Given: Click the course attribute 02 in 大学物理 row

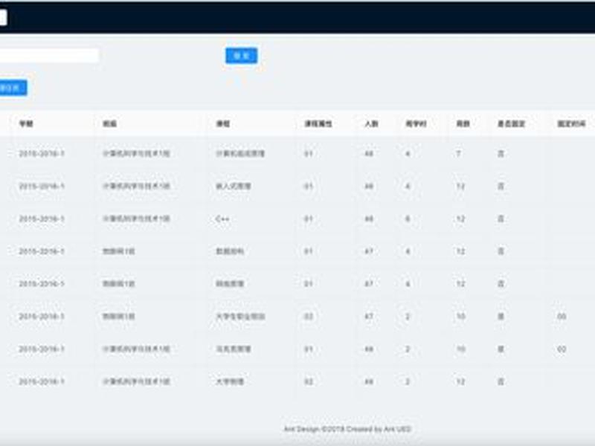Looking at the screenshot, I should [309, 381].
